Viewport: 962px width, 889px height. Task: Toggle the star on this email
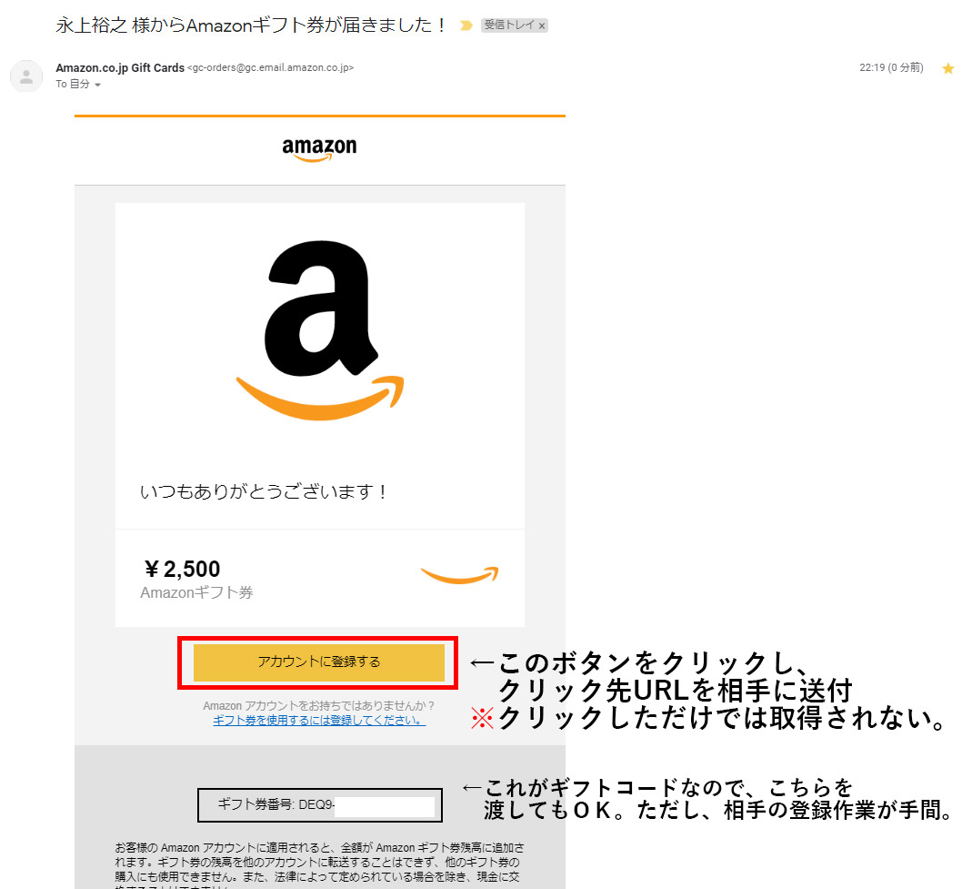[x=948, y=68]
